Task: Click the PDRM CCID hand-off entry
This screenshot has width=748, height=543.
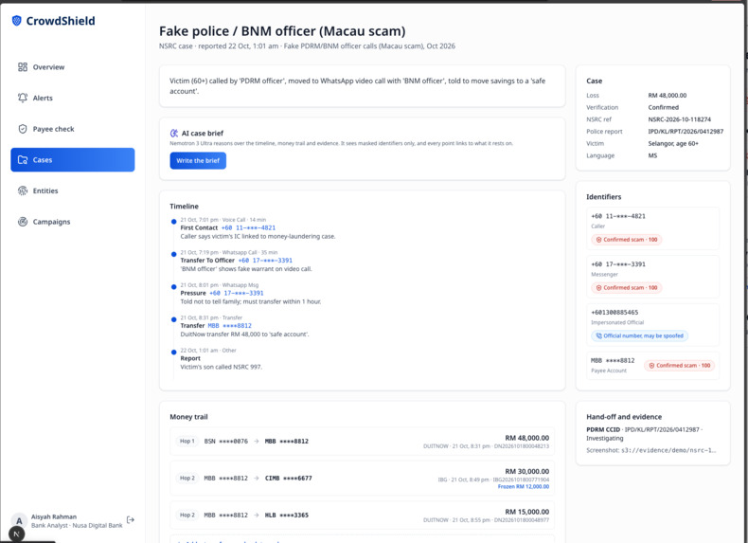Action: (646, 434)
